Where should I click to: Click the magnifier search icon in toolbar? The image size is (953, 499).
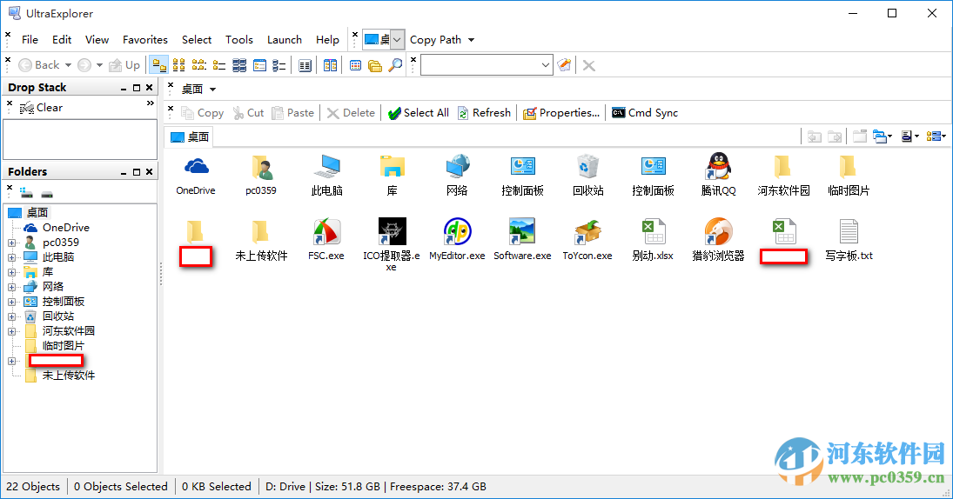[395, 65]
